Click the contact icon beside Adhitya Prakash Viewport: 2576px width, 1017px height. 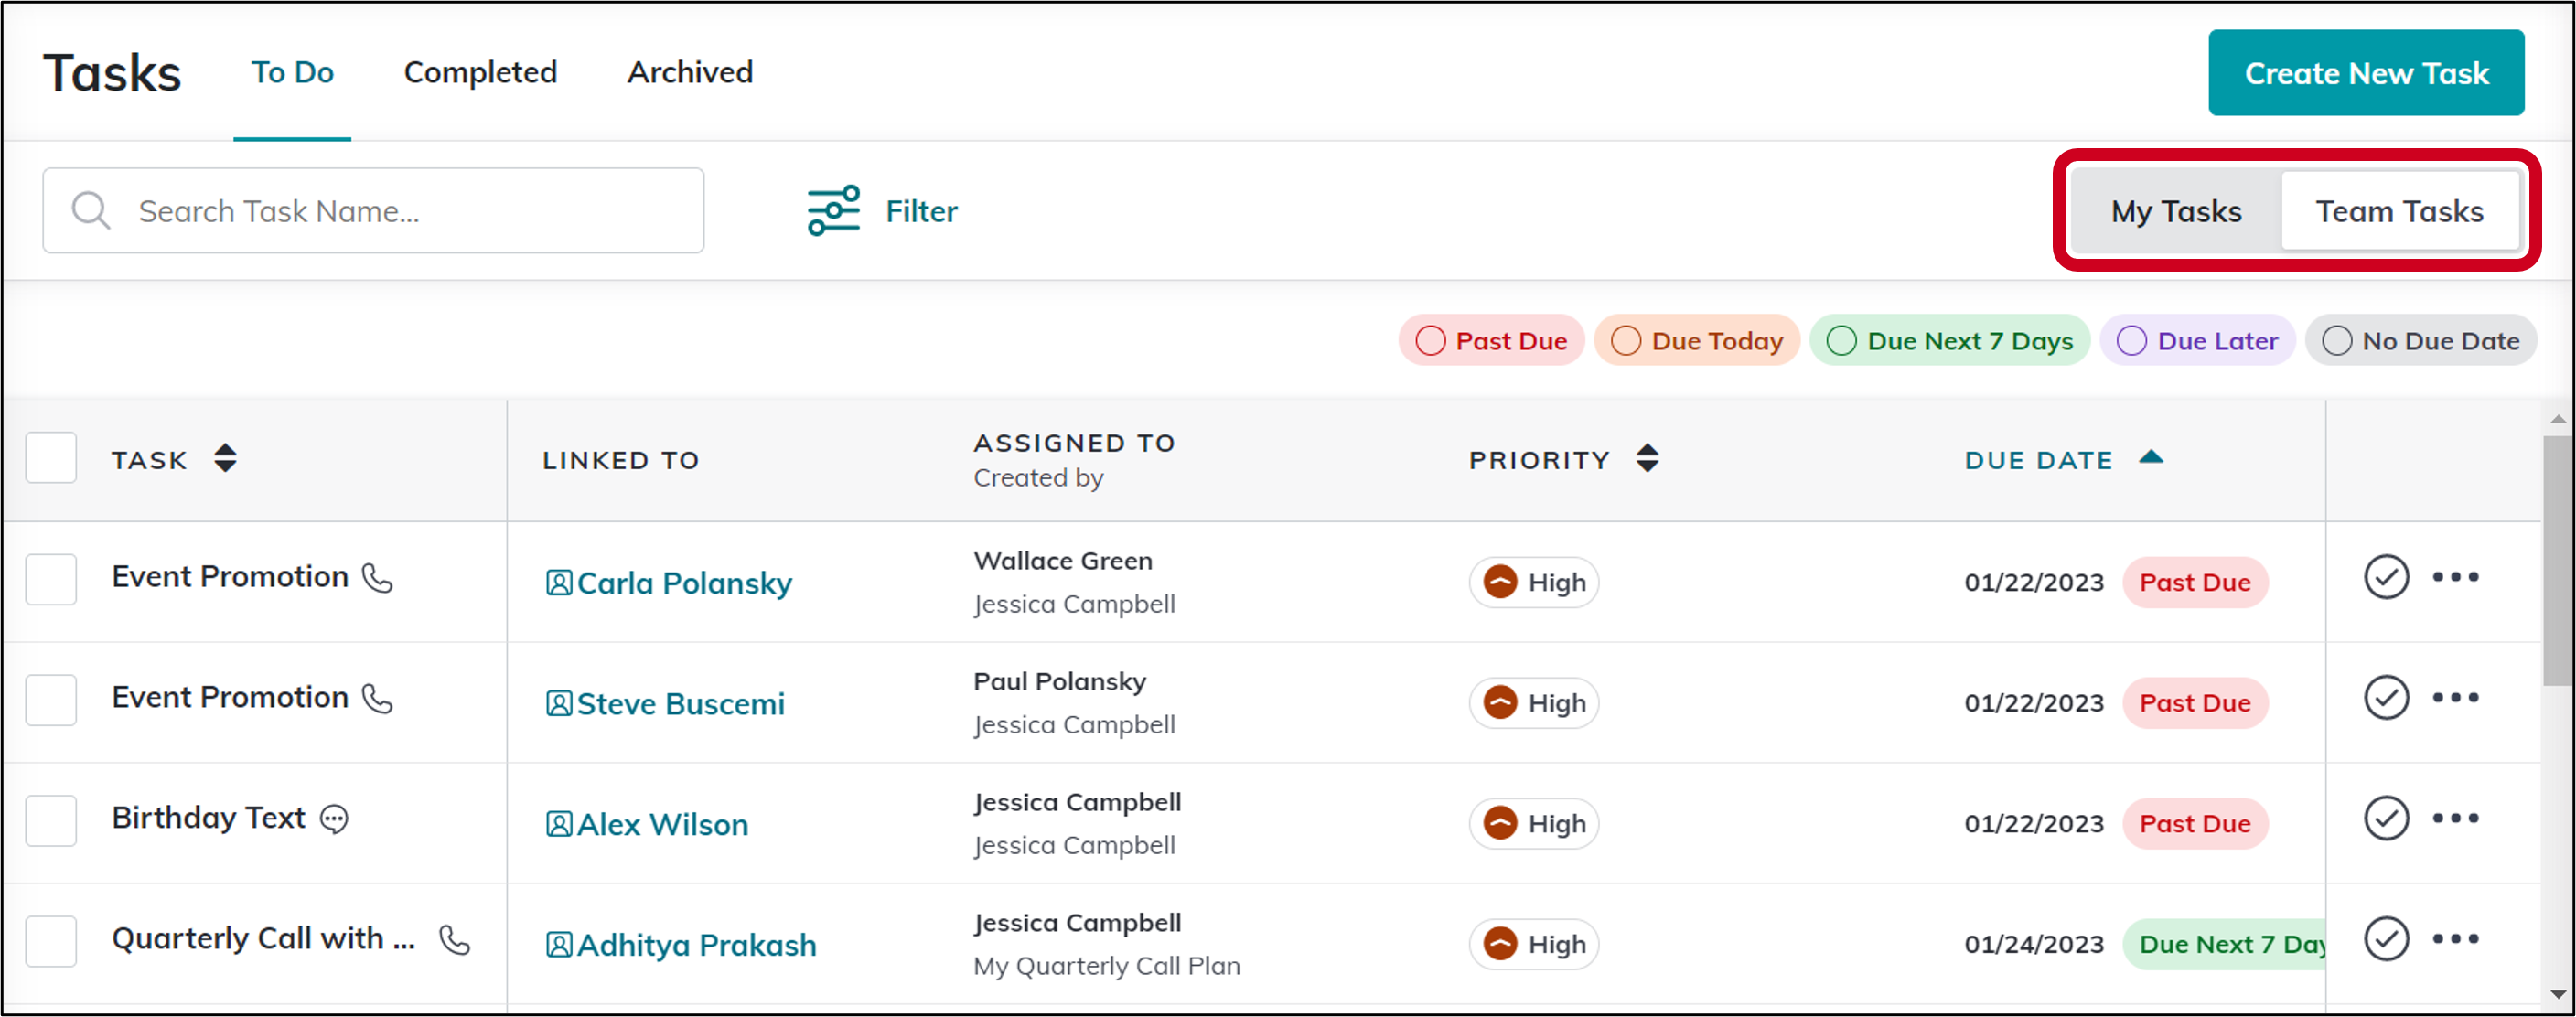558,944
